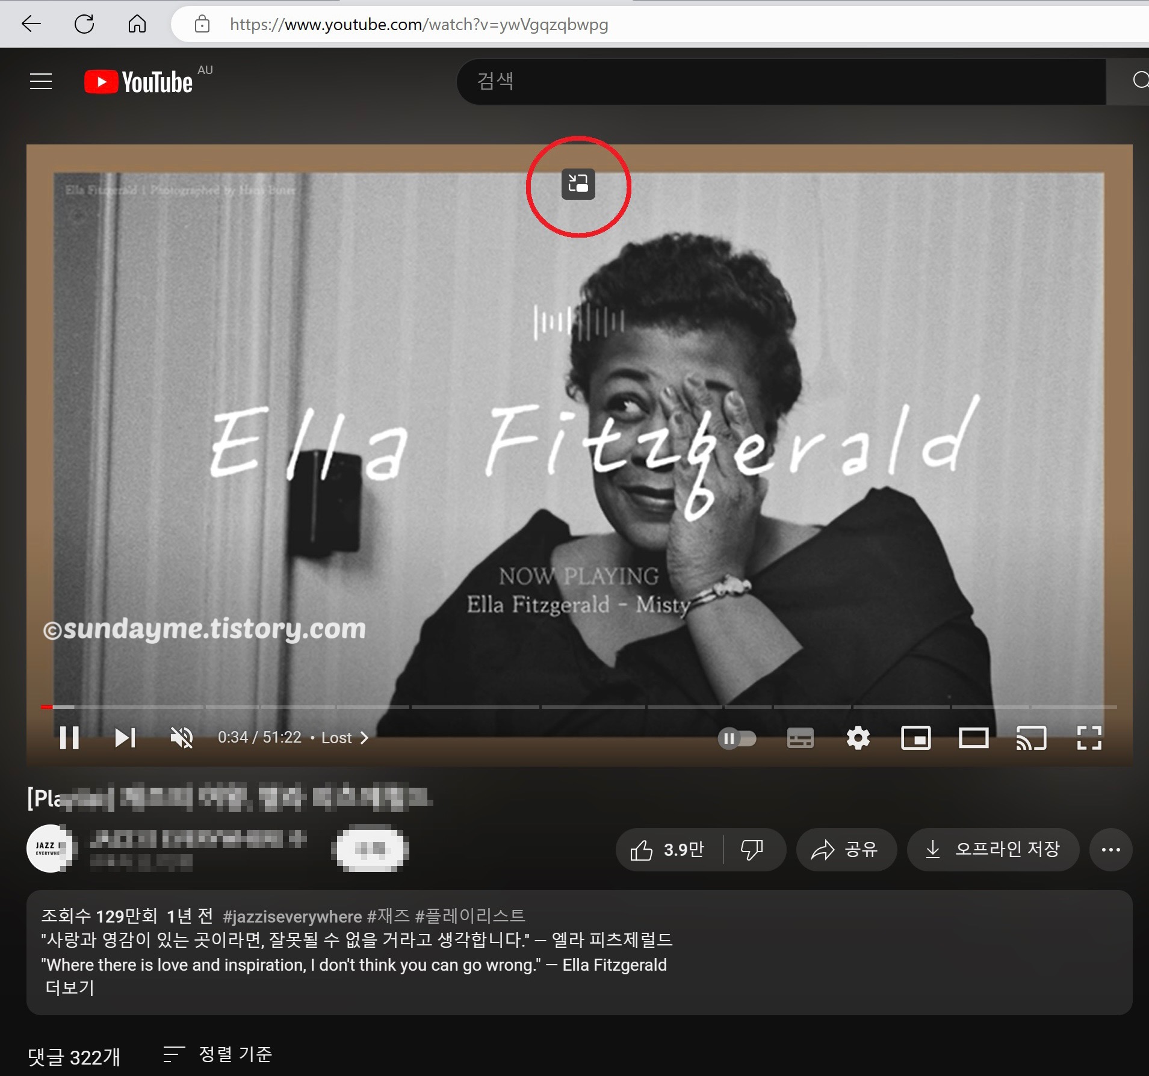This screenshot has width=1149, height=1076.
Task: Open the #플레이리스트 hashtag link
Action: [x=470, y=916]
